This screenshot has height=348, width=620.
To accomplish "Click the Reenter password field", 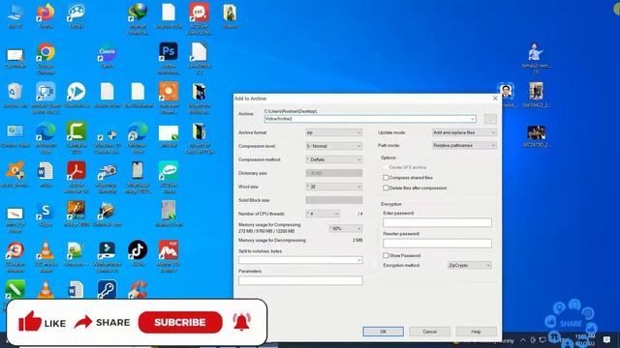I will point(437,243).
